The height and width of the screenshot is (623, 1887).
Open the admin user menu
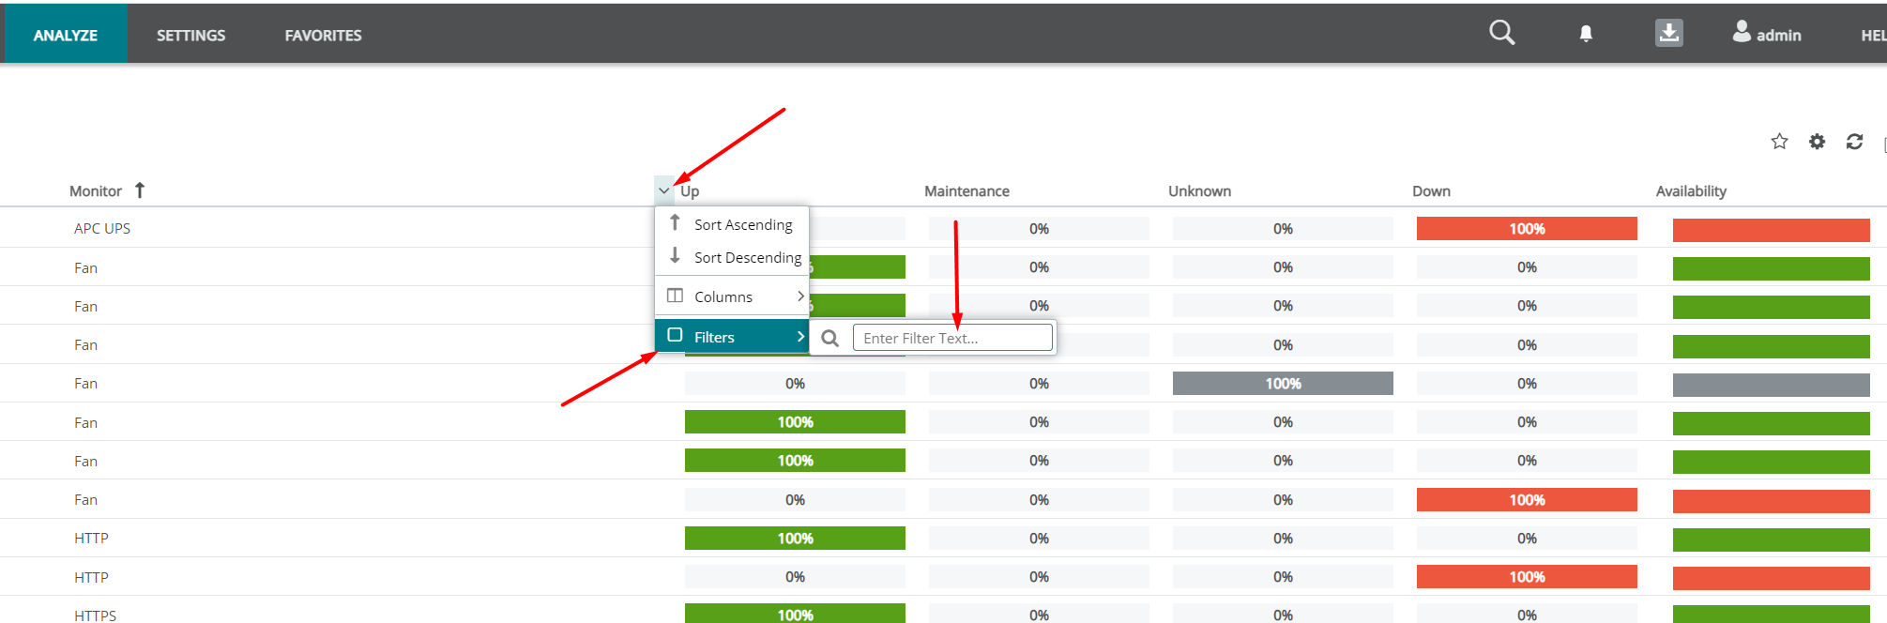(1767, 34)
